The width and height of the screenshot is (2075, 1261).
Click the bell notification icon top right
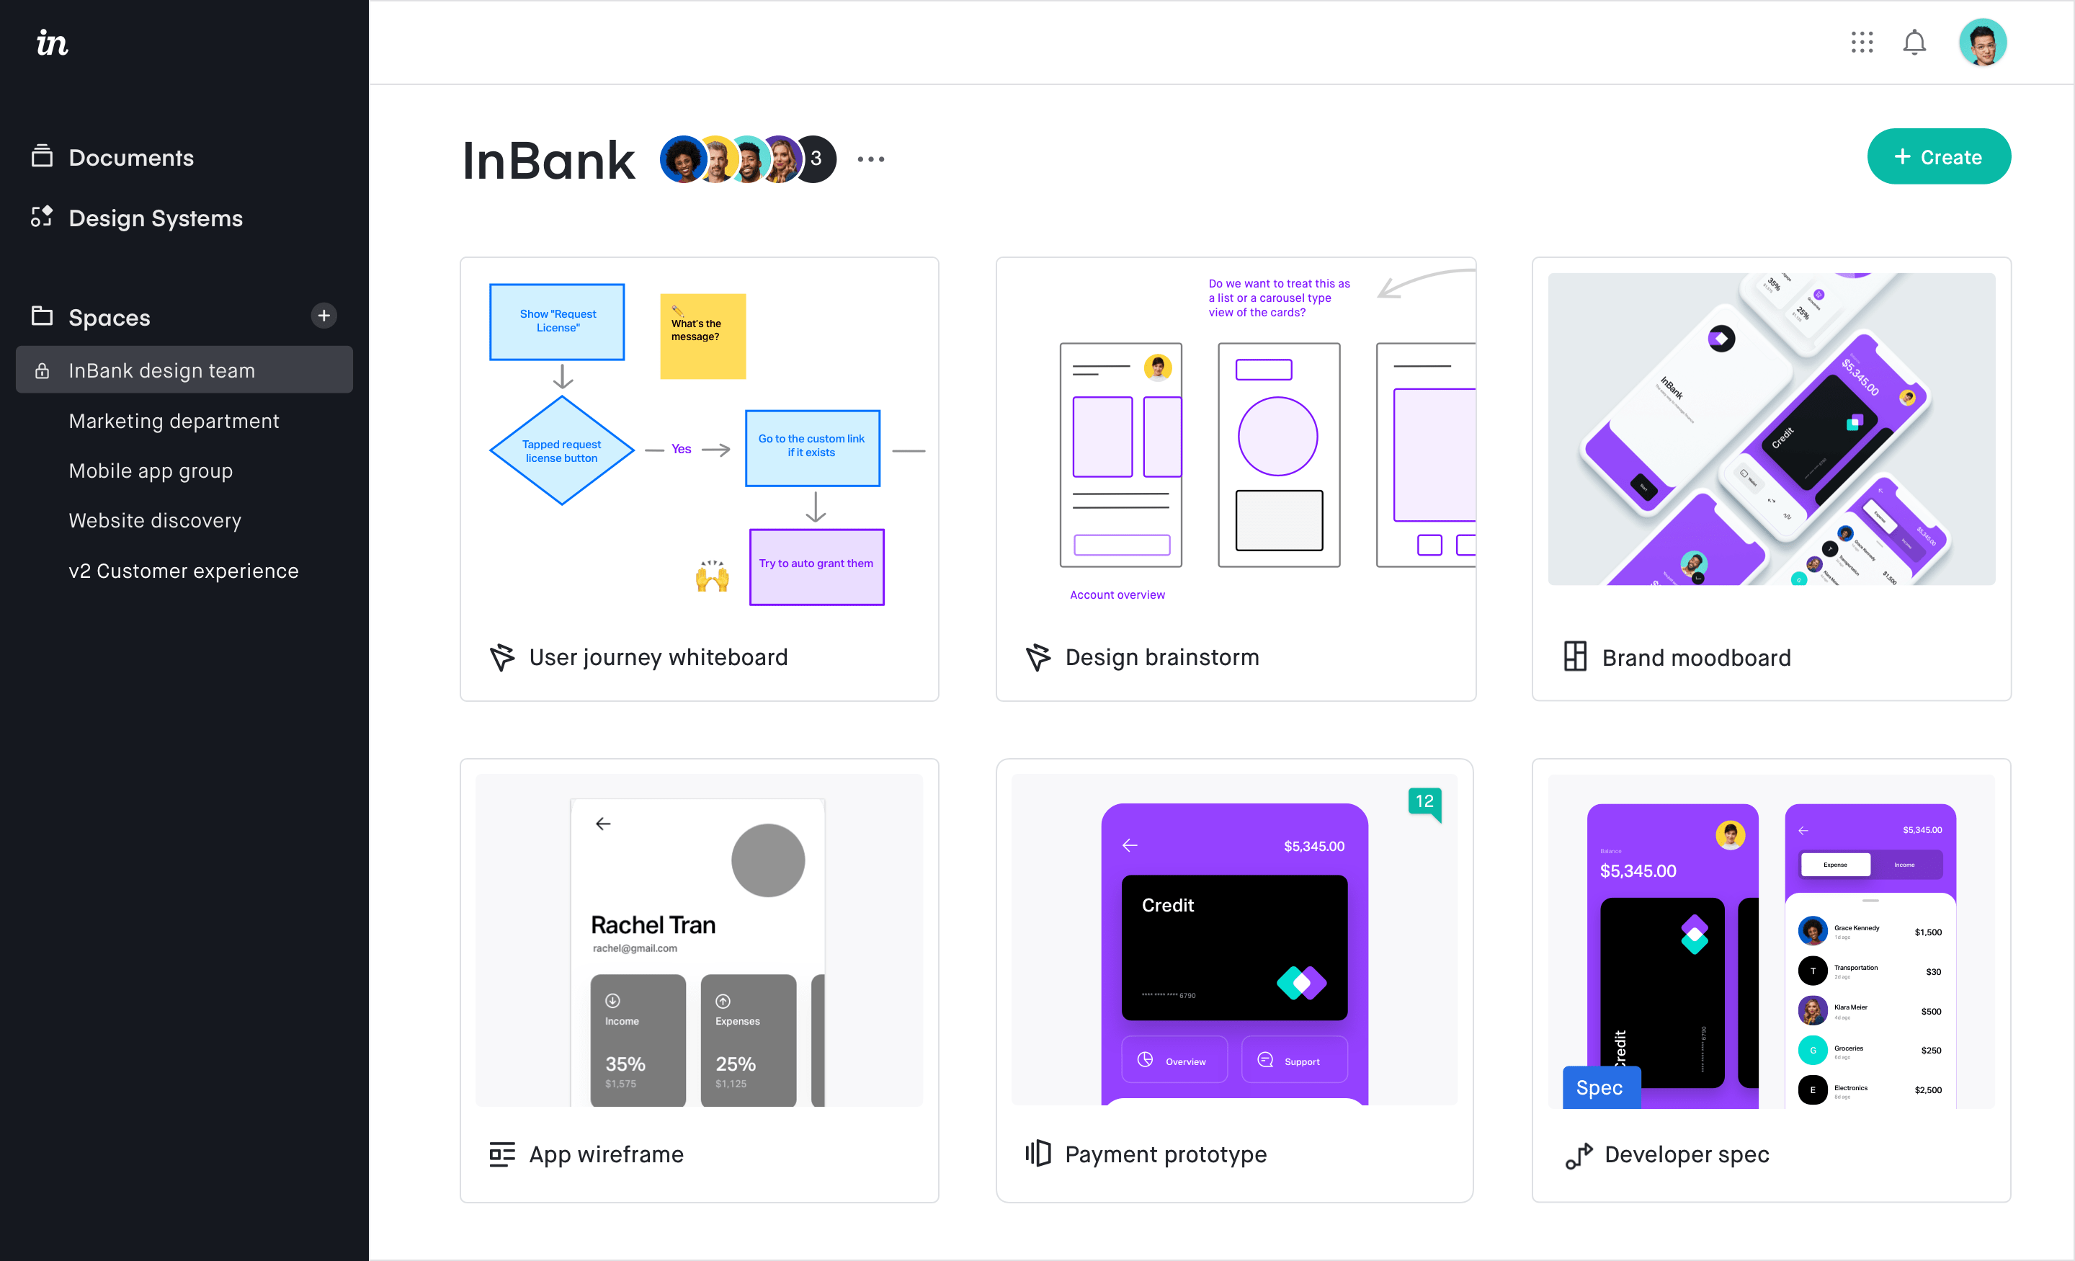(1915, 42)
